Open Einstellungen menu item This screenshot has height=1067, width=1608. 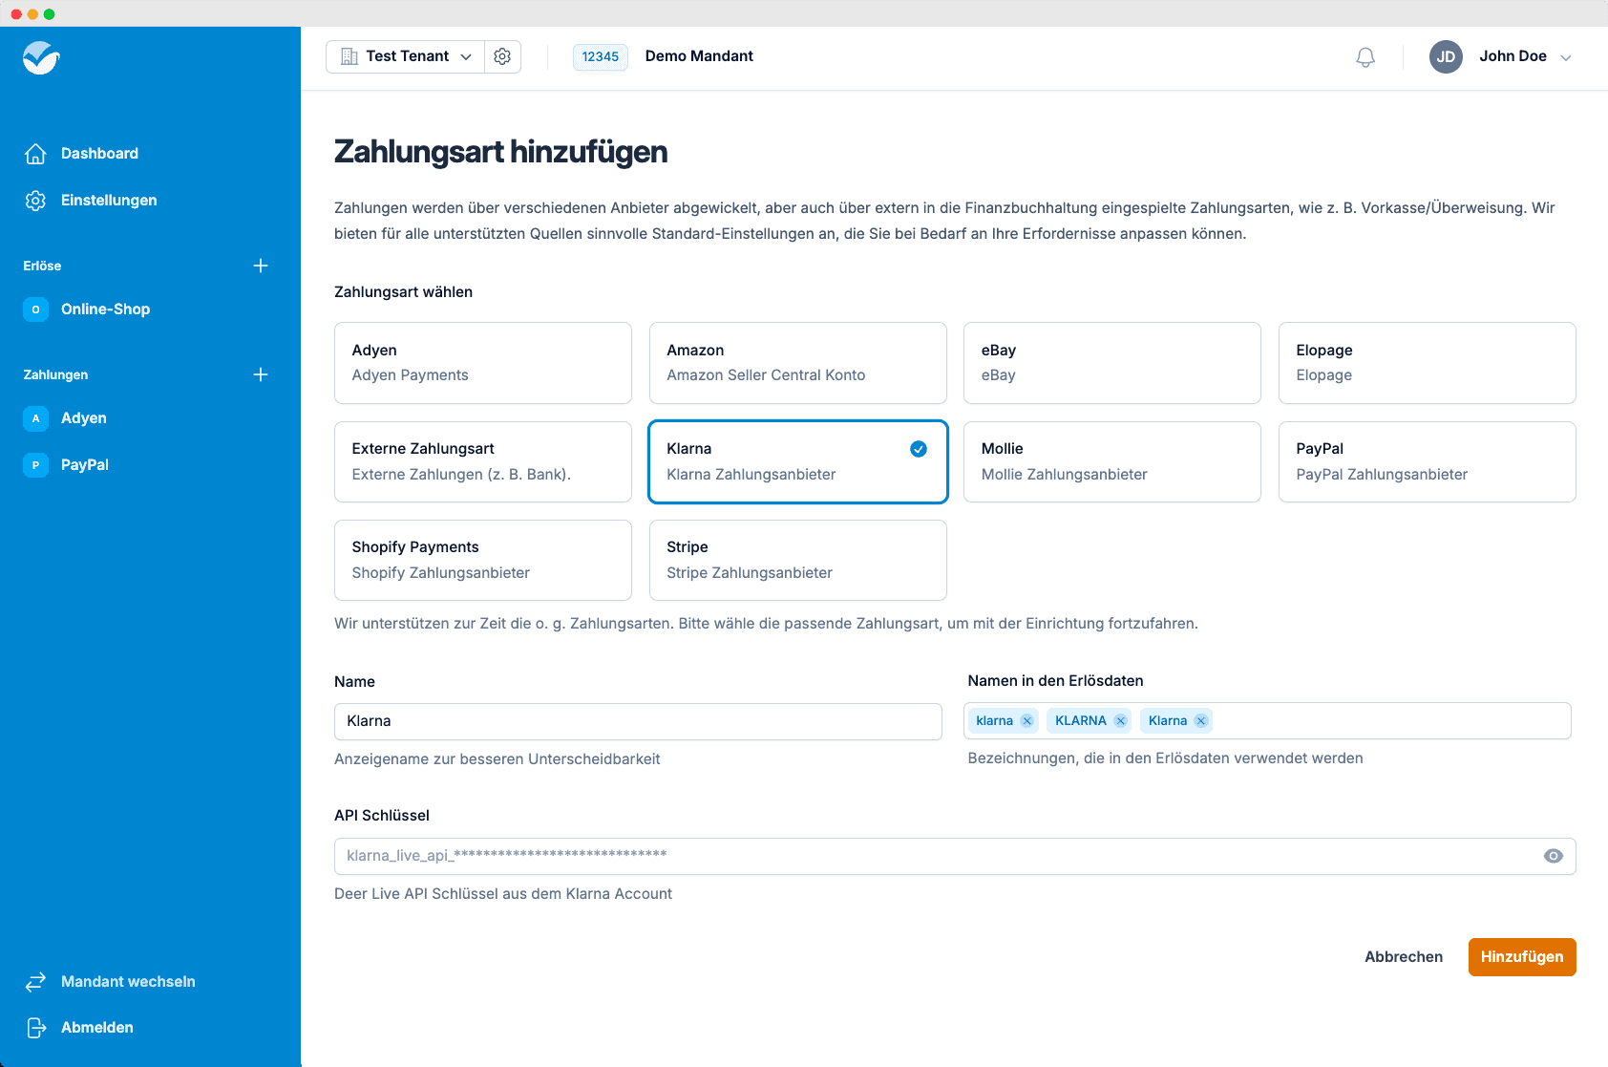[x=109, y=201]
